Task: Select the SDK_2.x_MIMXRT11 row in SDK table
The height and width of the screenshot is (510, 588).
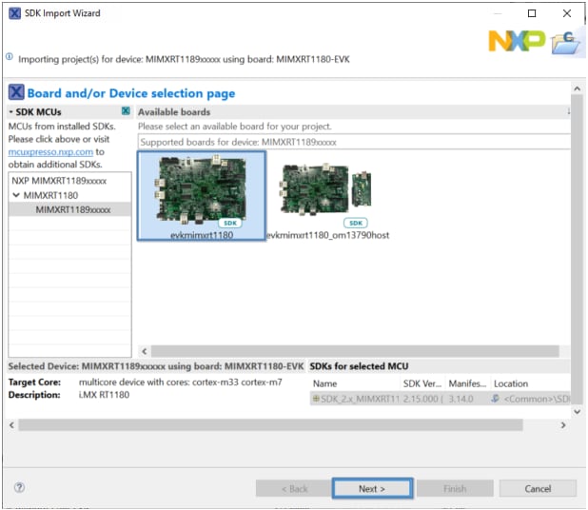Action: (354, 399)
